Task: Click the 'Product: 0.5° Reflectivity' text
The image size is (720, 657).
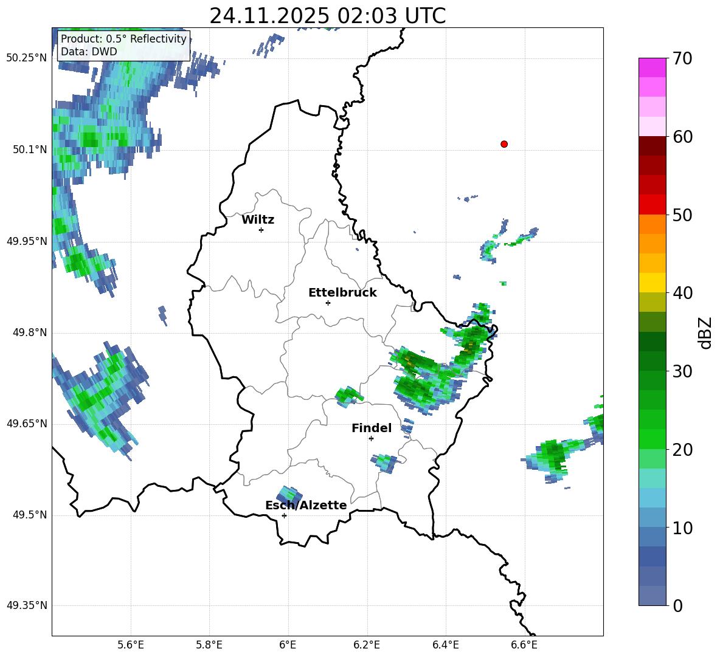Action: coord(123,39)
